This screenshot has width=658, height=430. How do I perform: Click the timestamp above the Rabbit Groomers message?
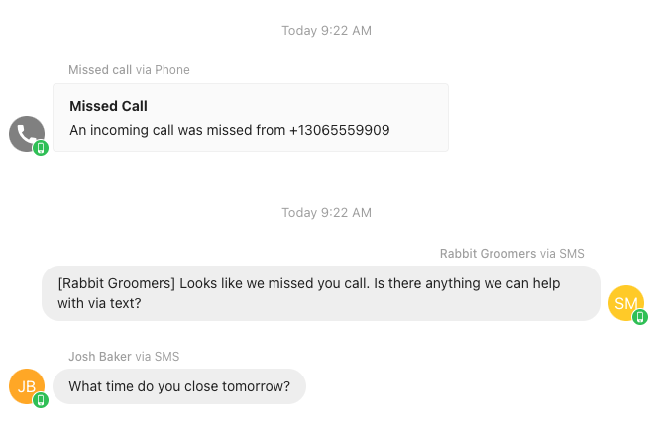326,213
